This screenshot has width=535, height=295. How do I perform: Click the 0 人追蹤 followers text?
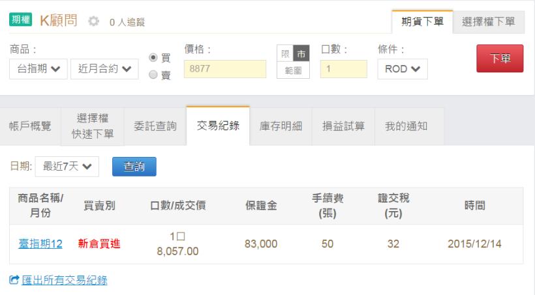pos(127,23)
